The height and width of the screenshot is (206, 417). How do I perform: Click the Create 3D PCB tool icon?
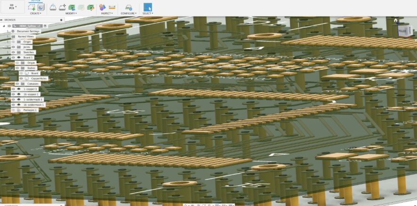pyautogui.click(x=32, y=7)
